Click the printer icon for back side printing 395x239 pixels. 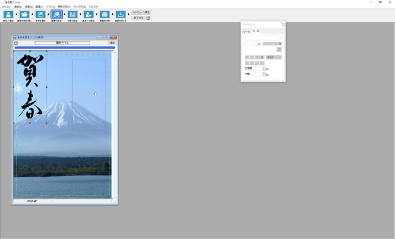[104, 15]
